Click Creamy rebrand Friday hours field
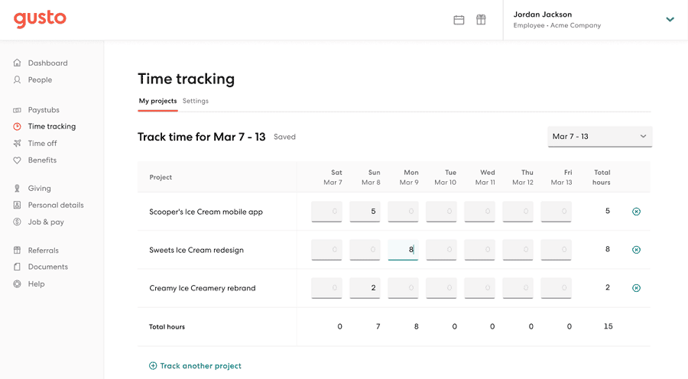 (556, 288)
